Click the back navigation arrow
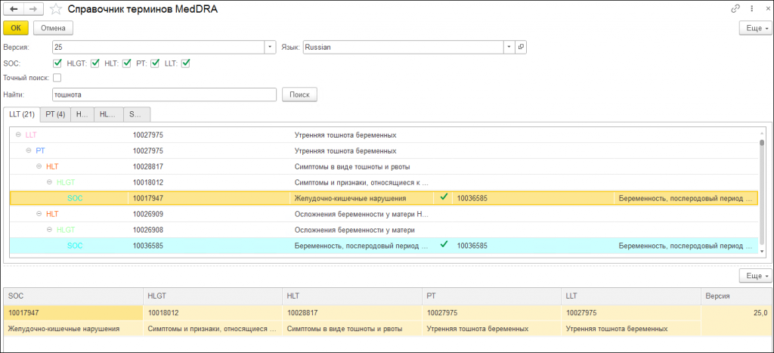The width and height of the screenshot is (774, 353). (14, 9)
